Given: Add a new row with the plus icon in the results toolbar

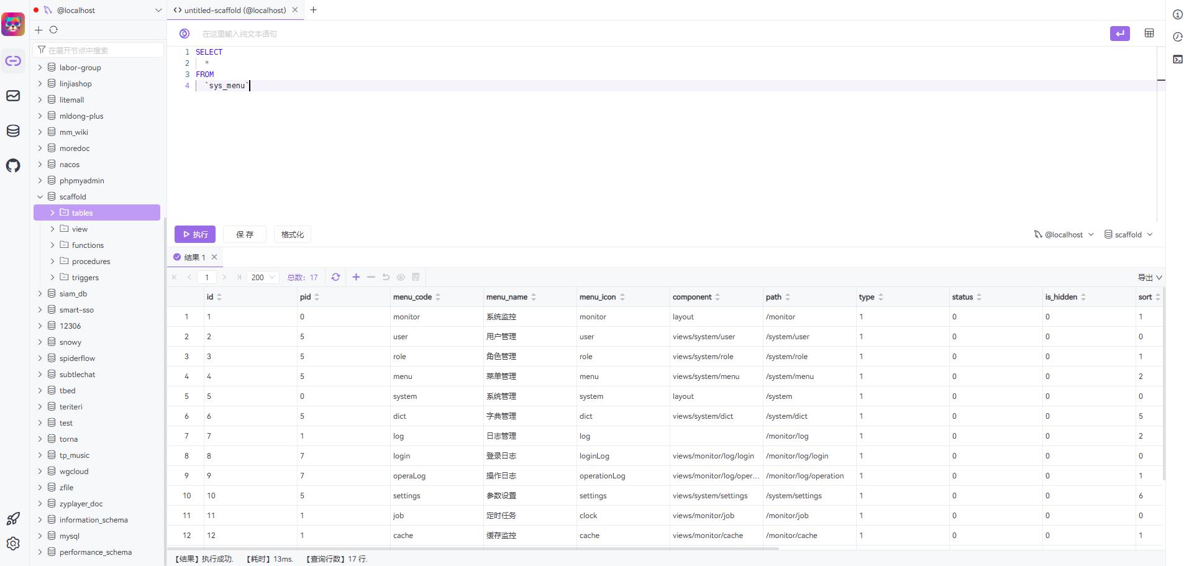Looking at the screenshot, I should coord(356,277).
